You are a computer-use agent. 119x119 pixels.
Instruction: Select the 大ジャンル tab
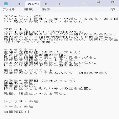coord(33,4)
